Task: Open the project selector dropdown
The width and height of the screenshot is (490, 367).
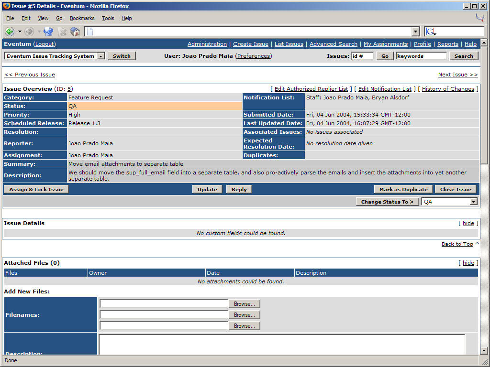Action: coord(100,56)
